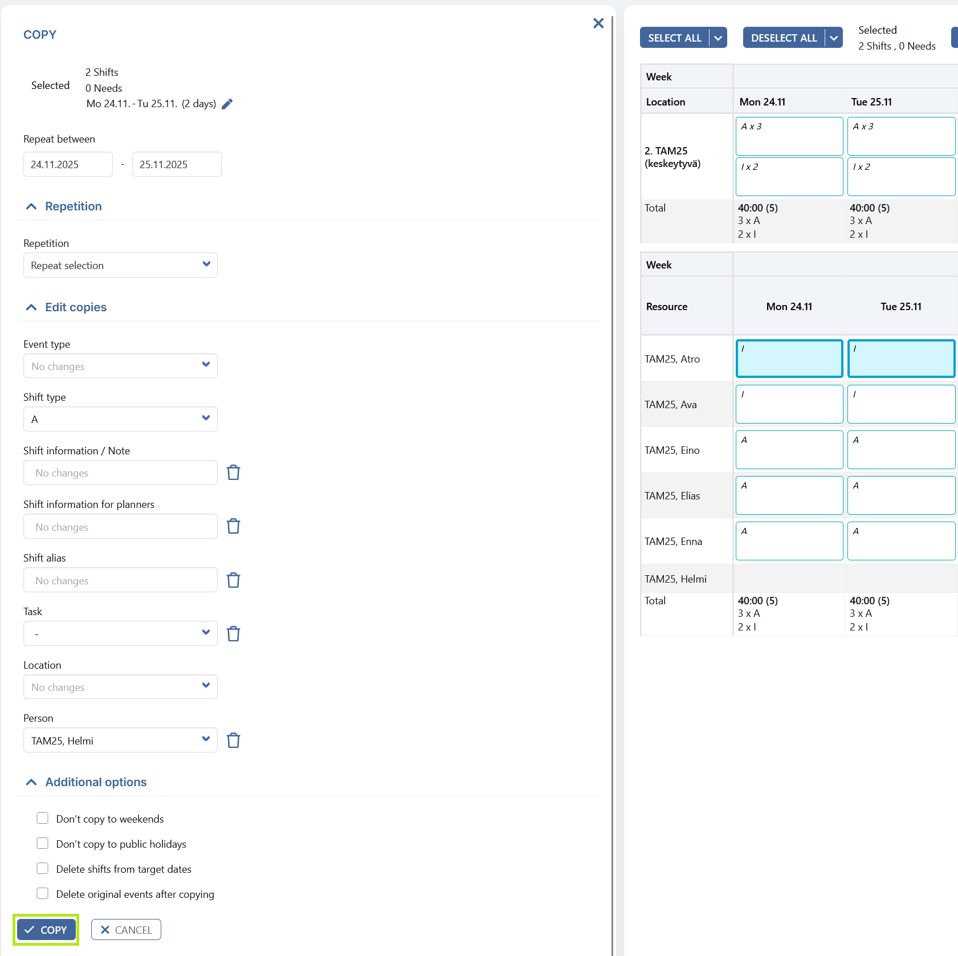Open the Event type dropdown

coord(120,366)
